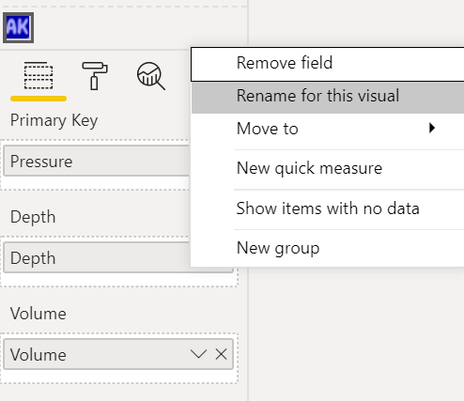Choose Remove field from context menu
Screen dimensions: 464x401
328,64
